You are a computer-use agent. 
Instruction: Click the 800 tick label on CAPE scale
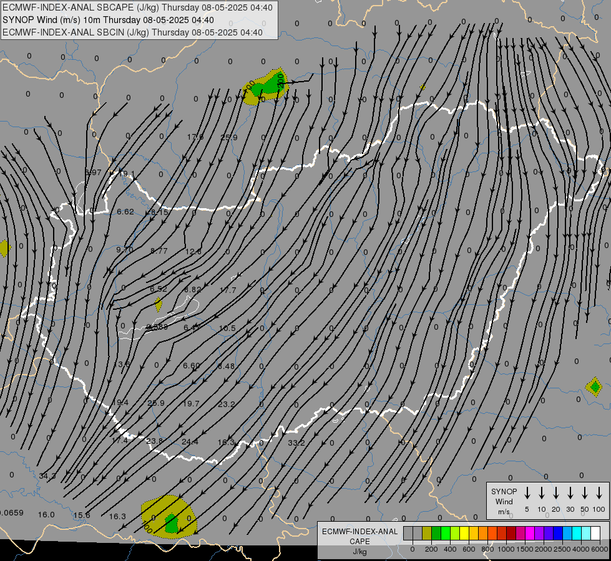pyautogui.click(x=487, y=549)
